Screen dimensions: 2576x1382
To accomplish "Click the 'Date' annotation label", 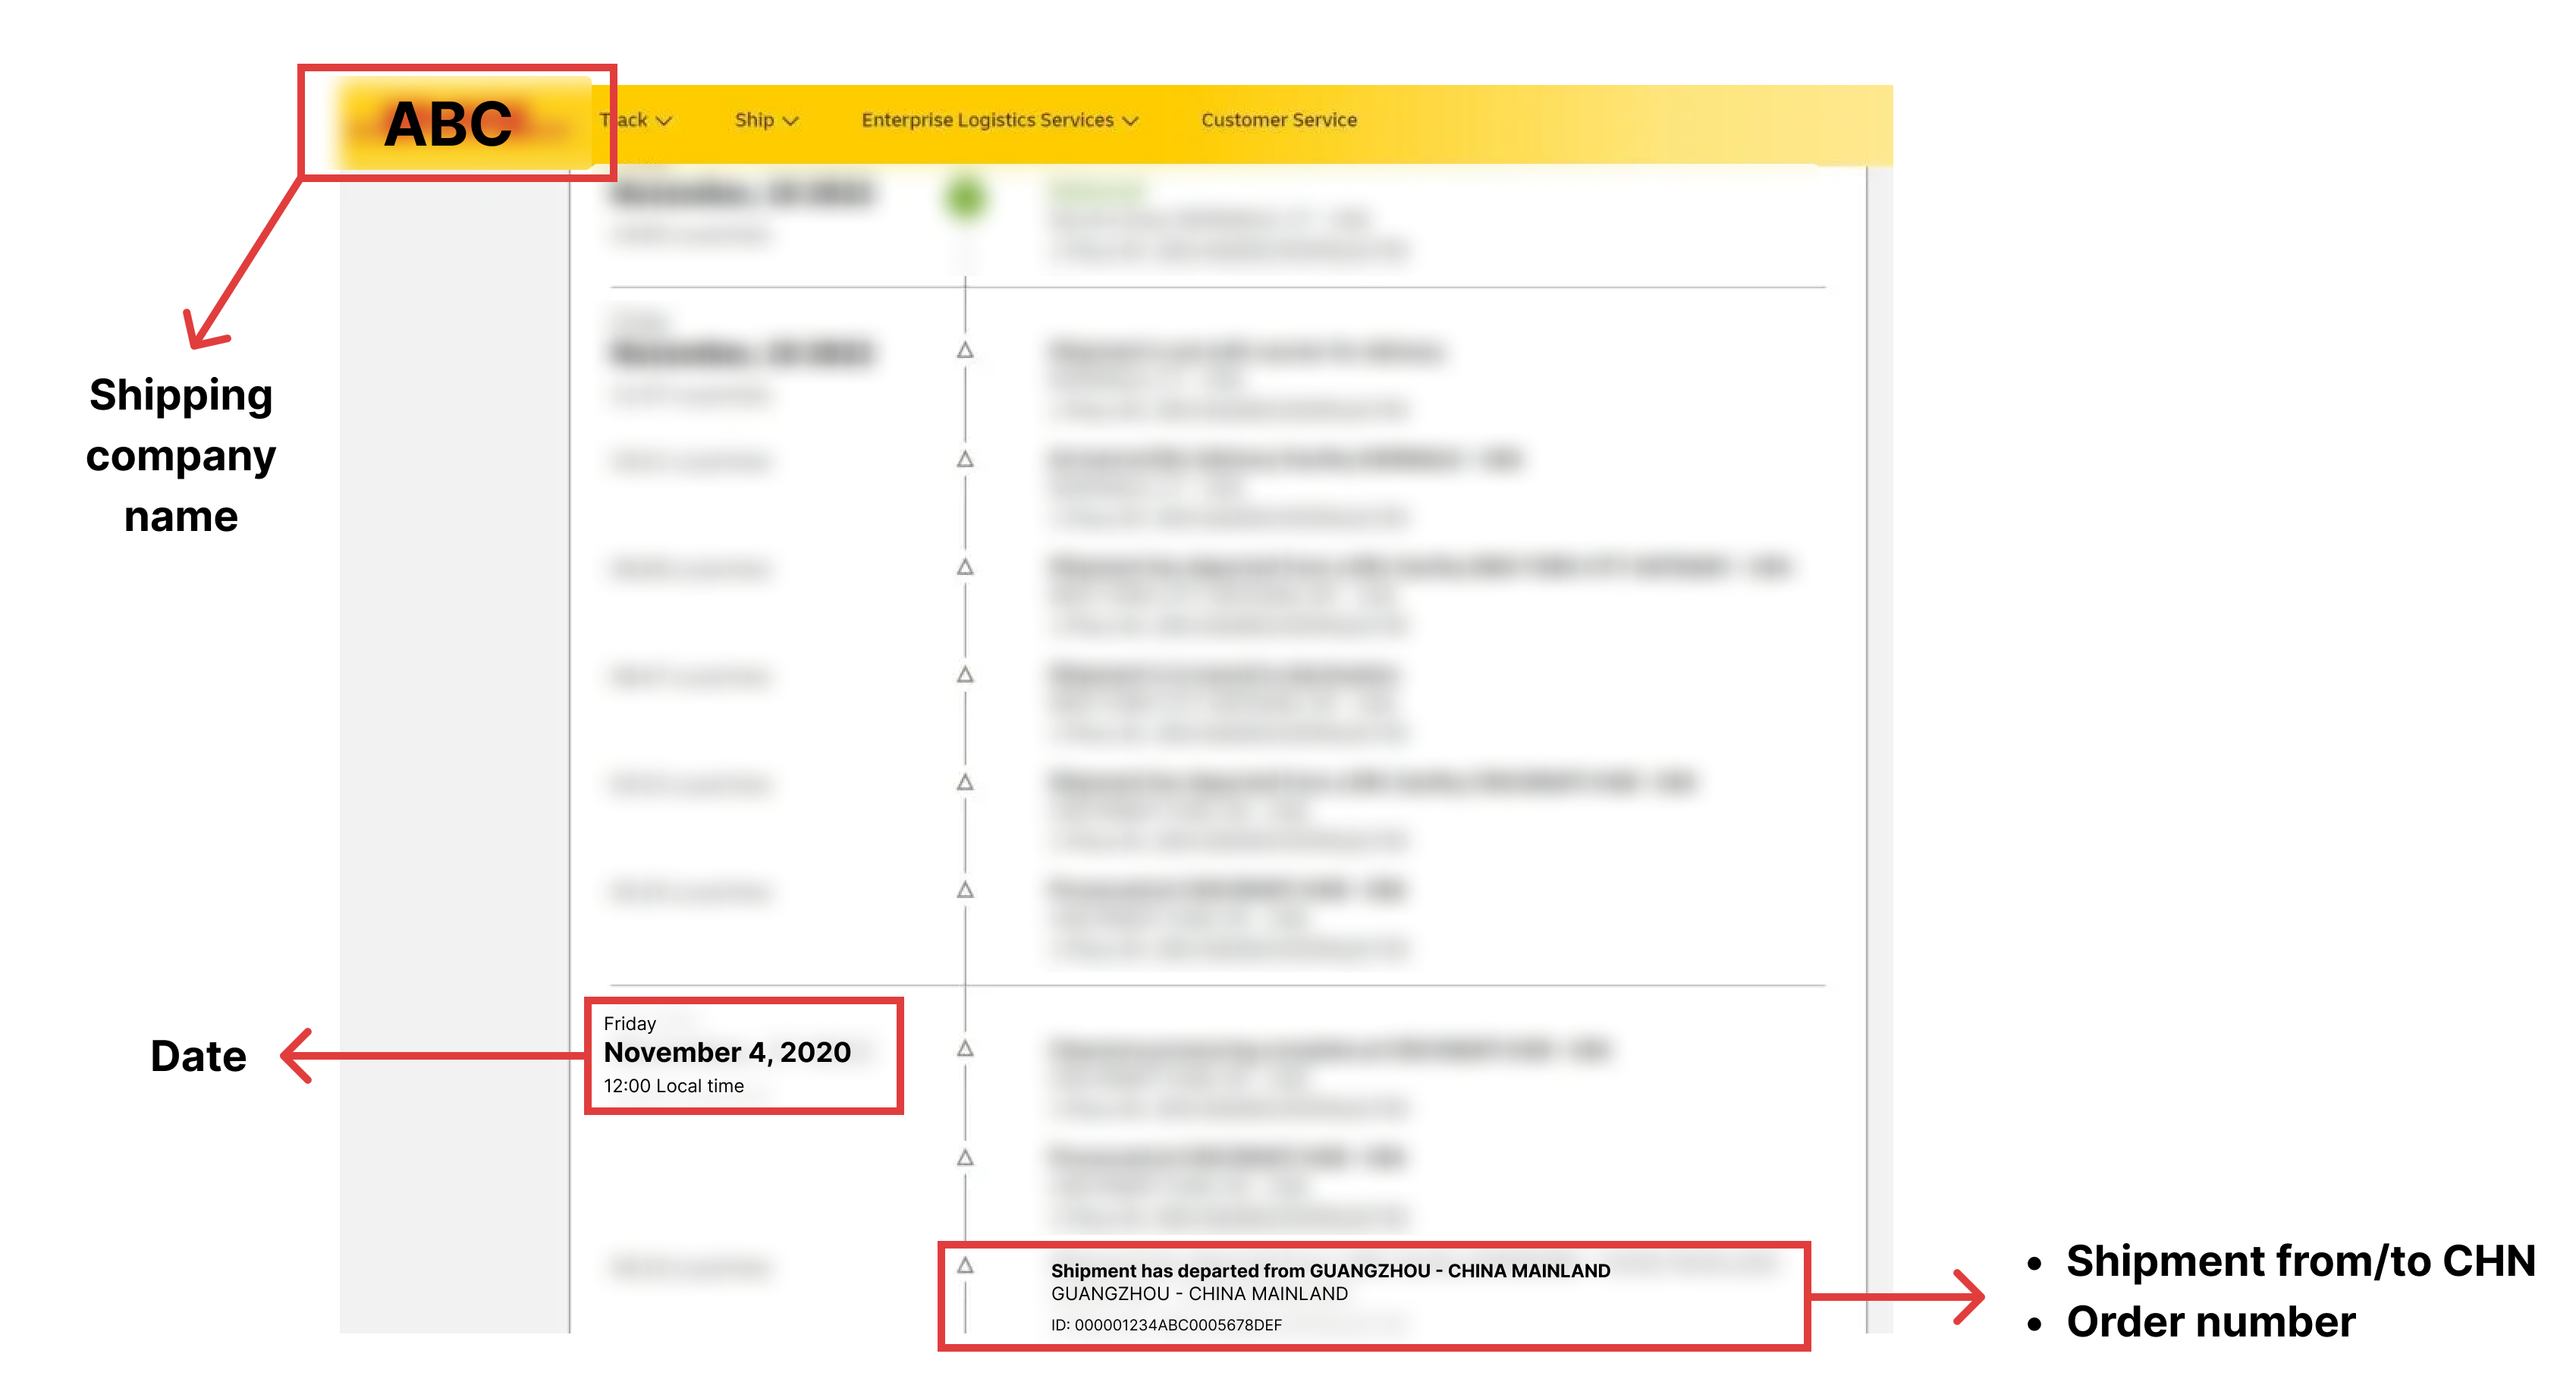I will (x=198, y=1056).
